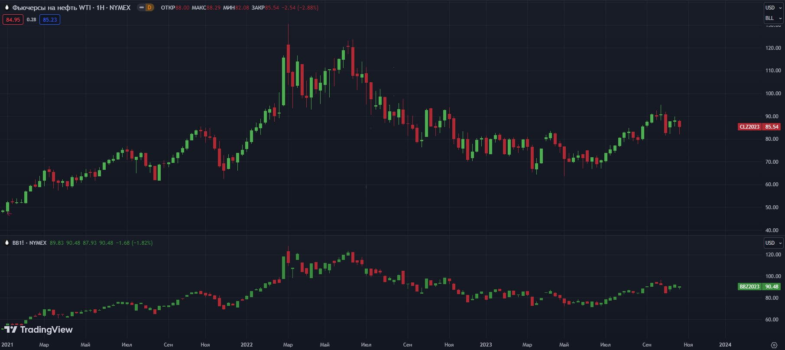
Task: Click the 2024 label on time axis
Action: pos(725,345)
